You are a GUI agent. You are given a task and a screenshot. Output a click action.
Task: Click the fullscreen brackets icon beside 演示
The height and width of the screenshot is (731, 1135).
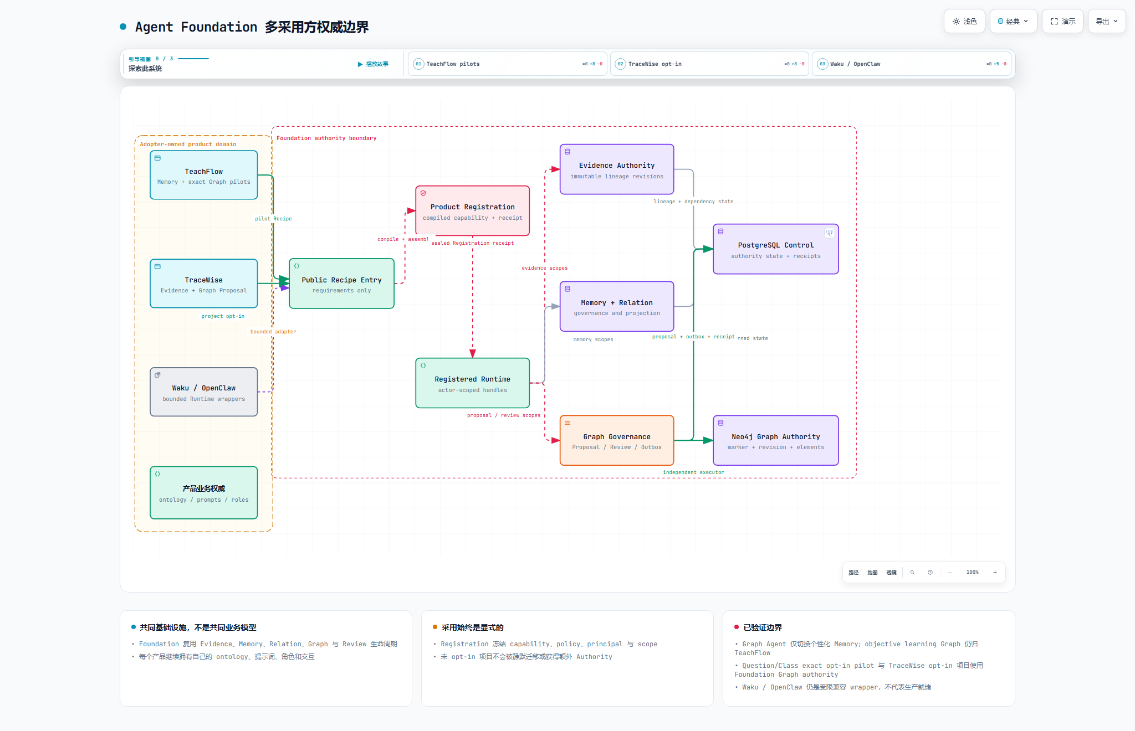1054,22
